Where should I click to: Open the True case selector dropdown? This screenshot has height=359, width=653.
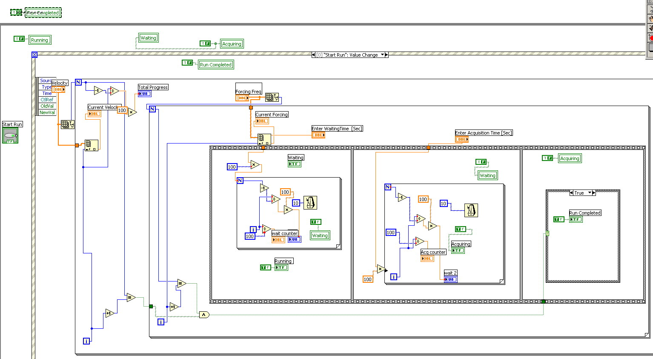coord(590,193)
